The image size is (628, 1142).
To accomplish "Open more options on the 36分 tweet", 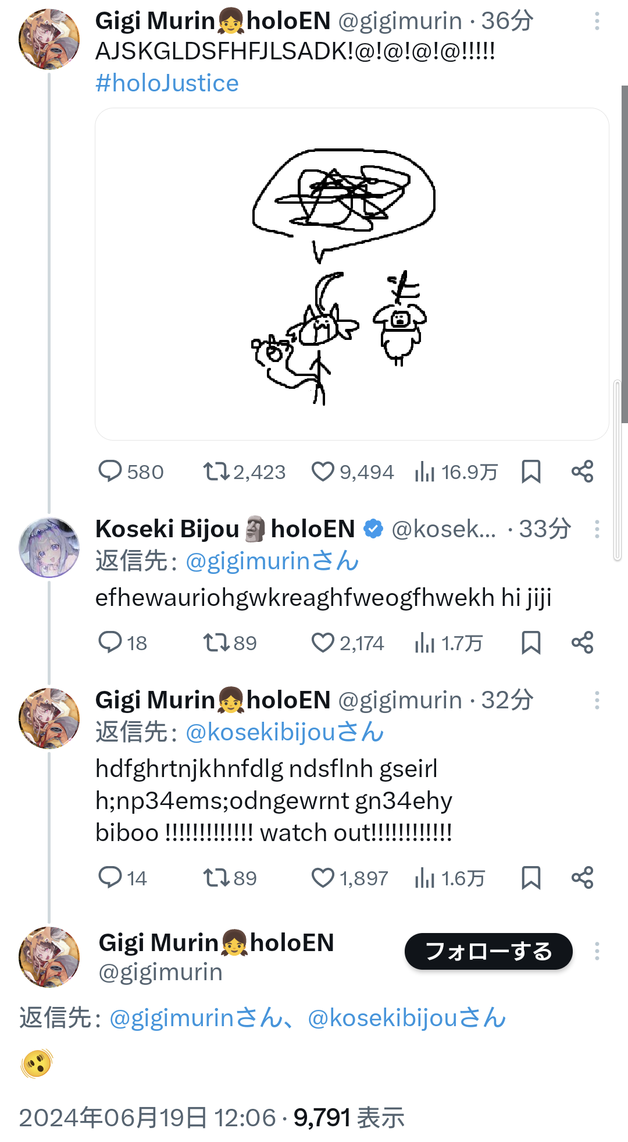I will click(597, 22).
